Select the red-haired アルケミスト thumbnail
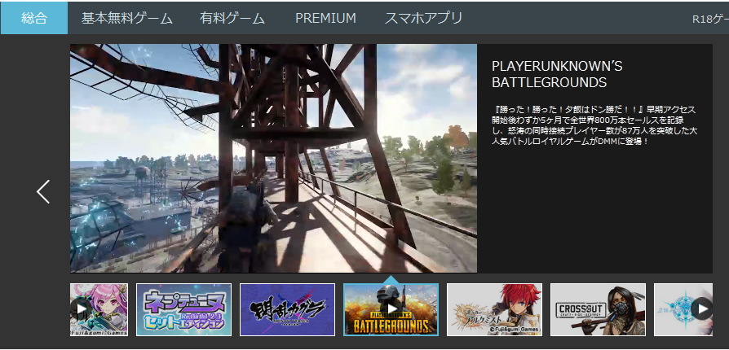The width and height of the screenshot is (729, 350). pyautogui.click(x=494, y=309)
